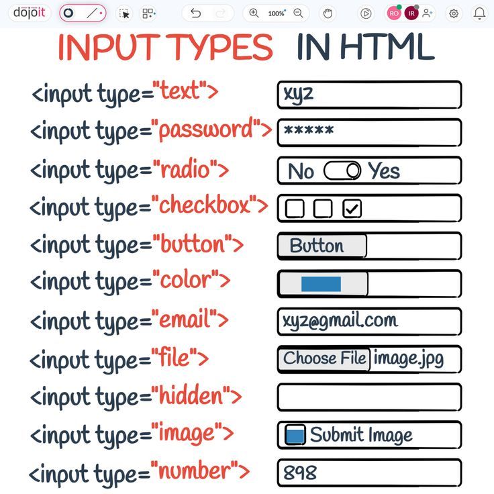Click the input type="checkbox" code line
The width and height of the screenshot is (494, 494).
[149, 207]
